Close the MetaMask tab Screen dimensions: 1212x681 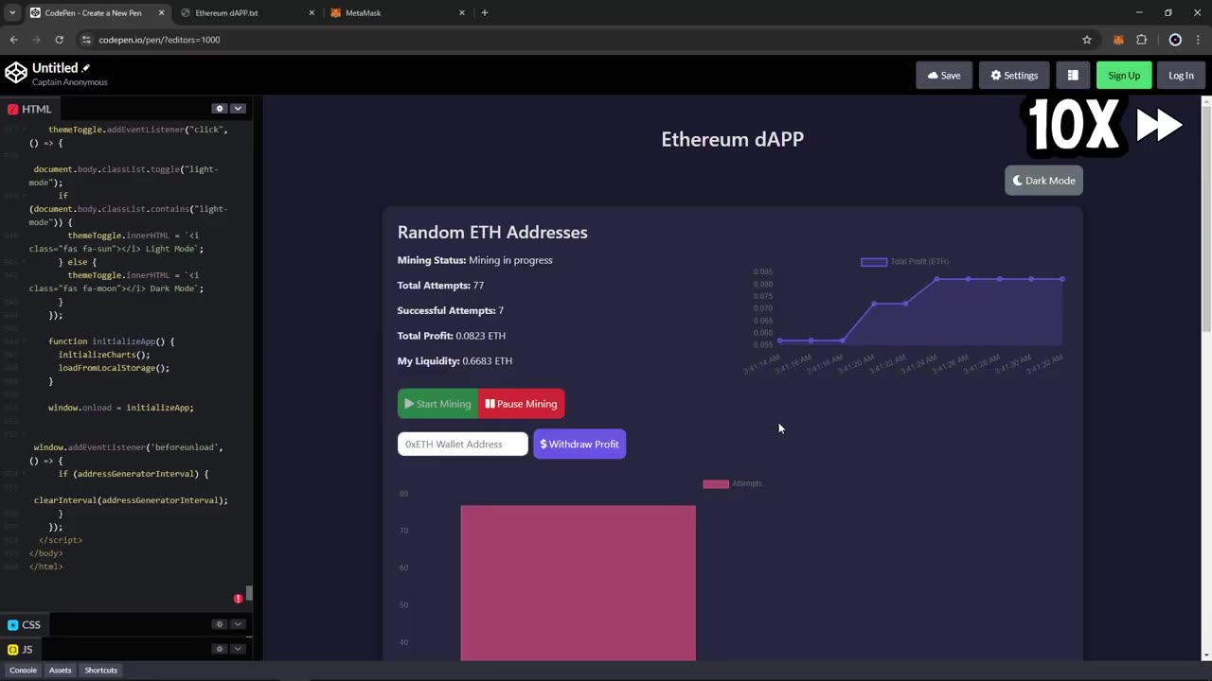[x=462, y=13]
